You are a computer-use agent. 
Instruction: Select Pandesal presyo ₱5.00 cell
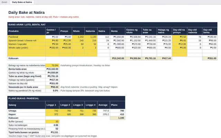(66, 37)
